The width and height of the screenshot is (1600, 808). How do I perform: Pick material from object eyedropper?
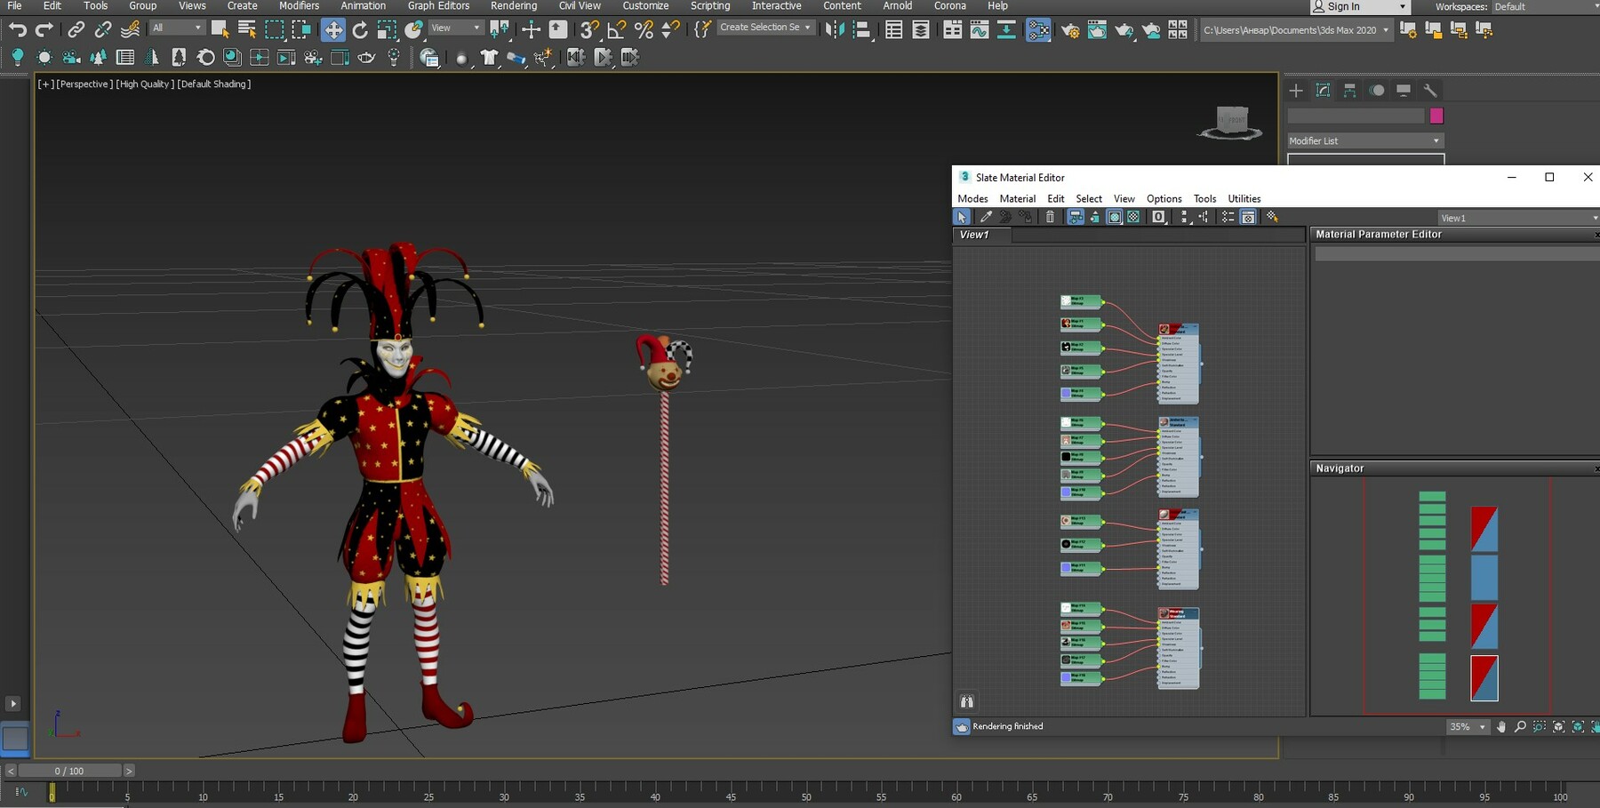(x=986, y=217)
